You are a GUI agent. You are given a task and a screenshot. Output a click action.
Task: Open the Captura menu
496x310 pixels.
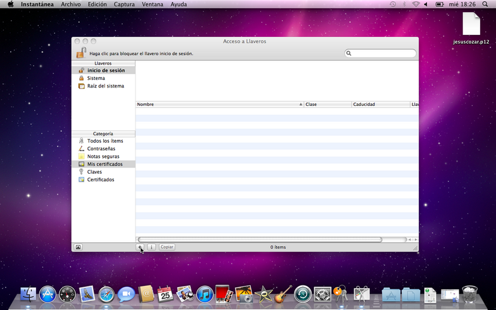[124, 4]
